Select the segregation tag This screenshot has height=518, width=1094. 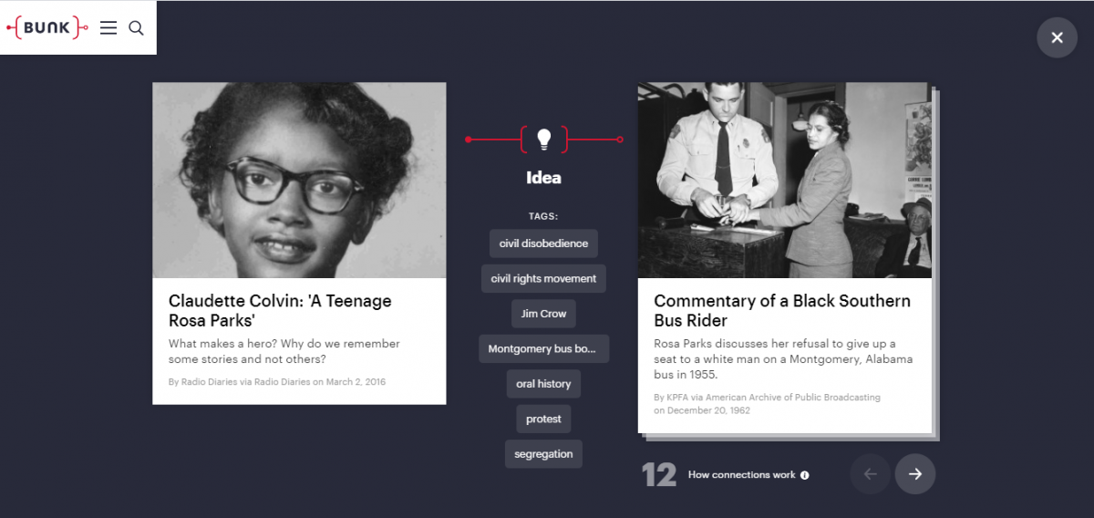point(543,454)
